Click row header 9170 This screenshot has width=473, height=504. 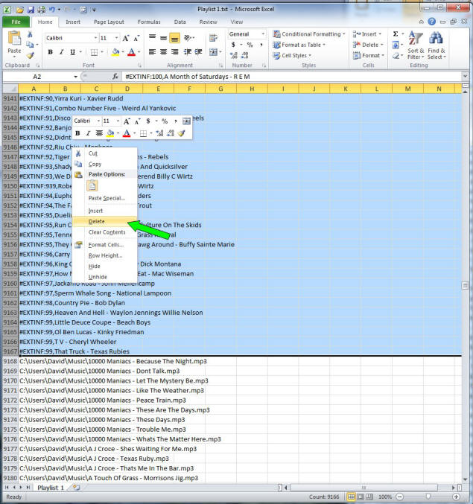(10, 380)
